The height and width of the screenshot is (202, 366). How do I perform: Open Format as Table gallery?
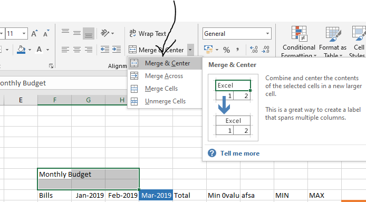(333, 42)
